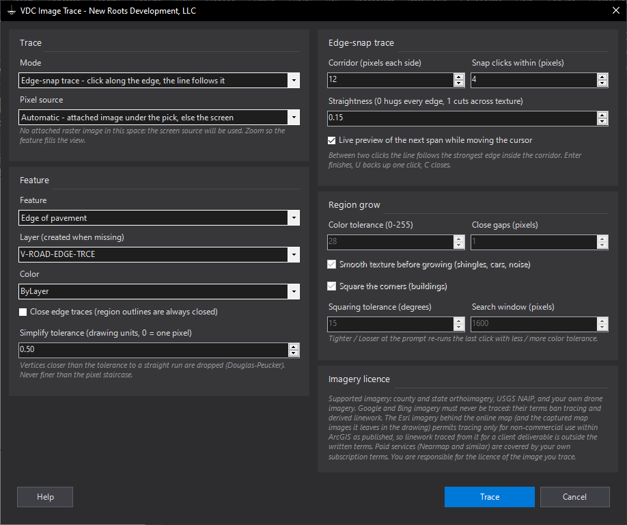The image size is (627, 525).
Task: Increase Snap clicks within value
Action: tap(602, 77)
